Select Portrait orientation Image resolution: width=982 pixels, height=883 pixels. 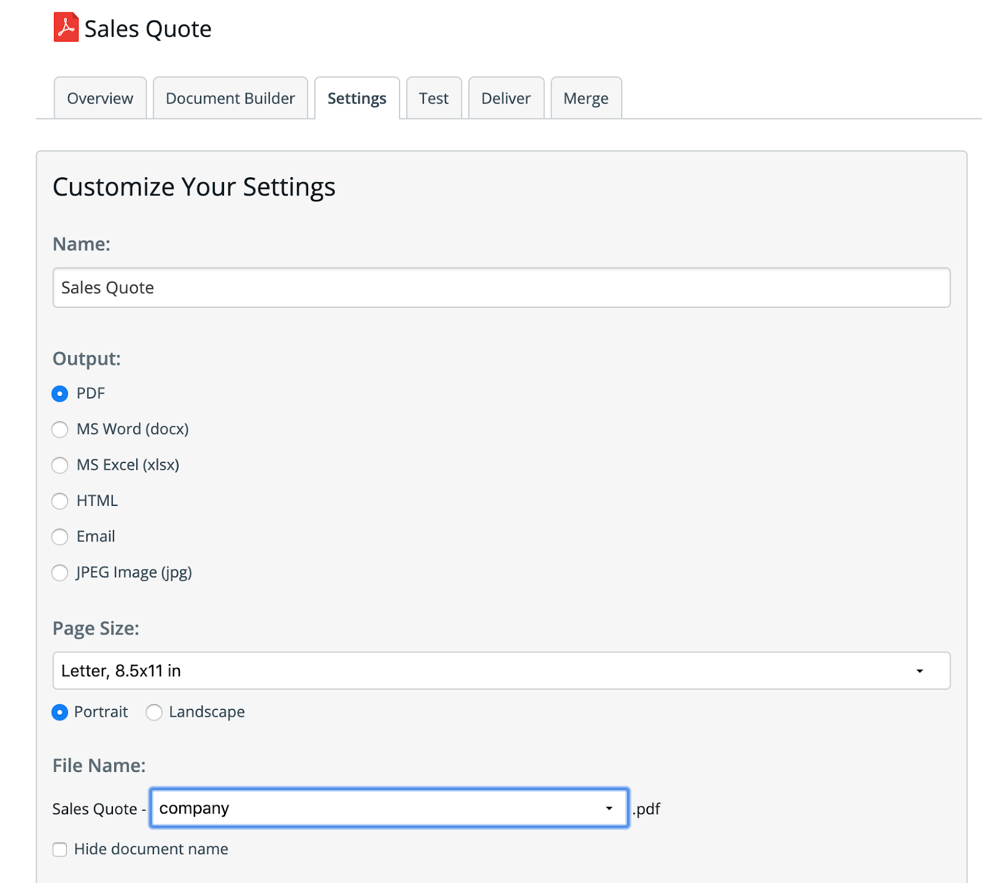[x=60, y=713]
